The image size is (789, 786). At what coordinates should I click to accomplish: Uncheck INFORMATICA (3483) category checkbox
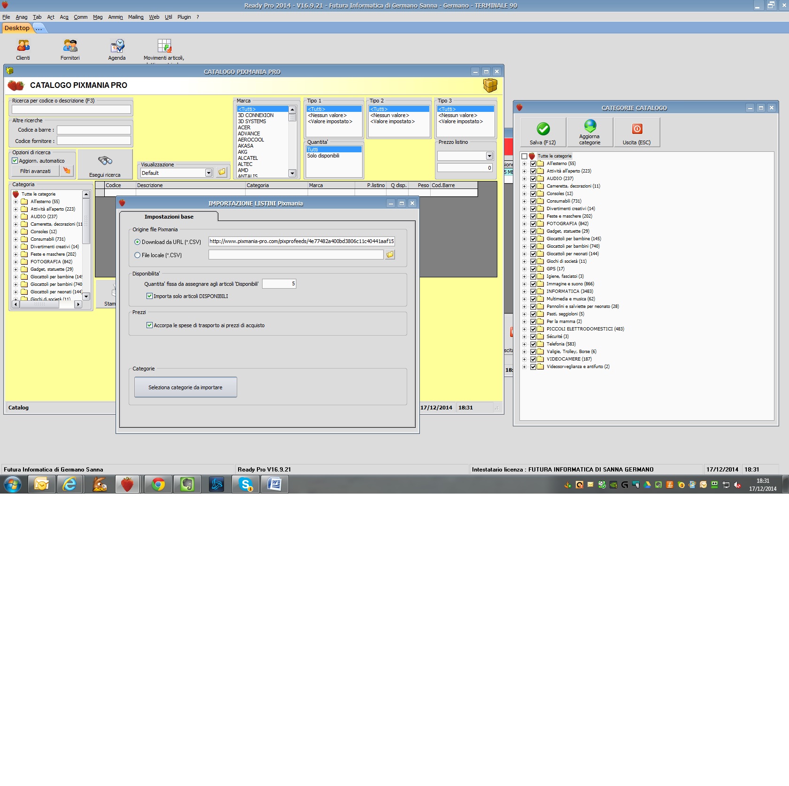coord(533,291)
